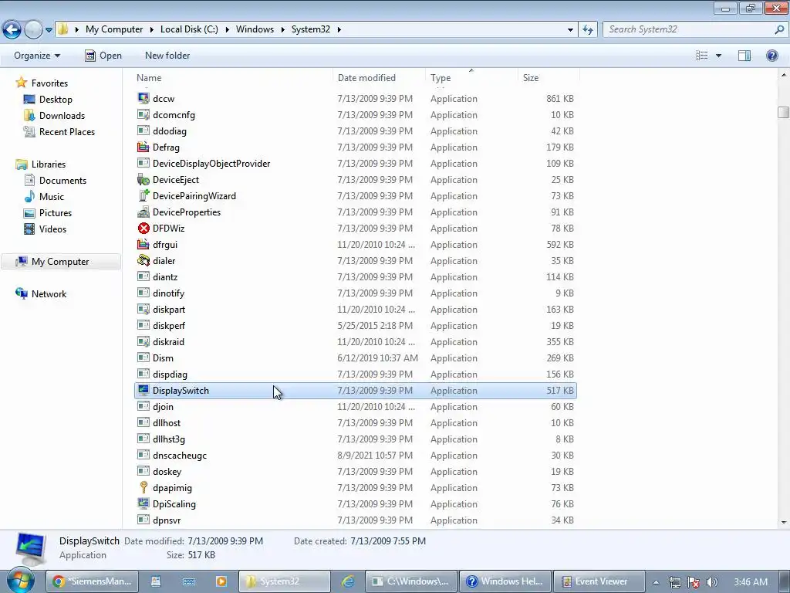Viewport: 790px width, 593px height.
Task: Click the Back navigation arrow
Action: point(12,30)
